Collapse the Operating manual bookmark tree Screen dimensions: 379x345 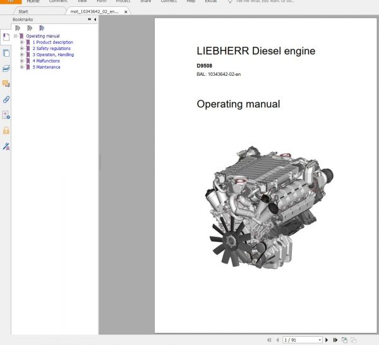[15, 36]
